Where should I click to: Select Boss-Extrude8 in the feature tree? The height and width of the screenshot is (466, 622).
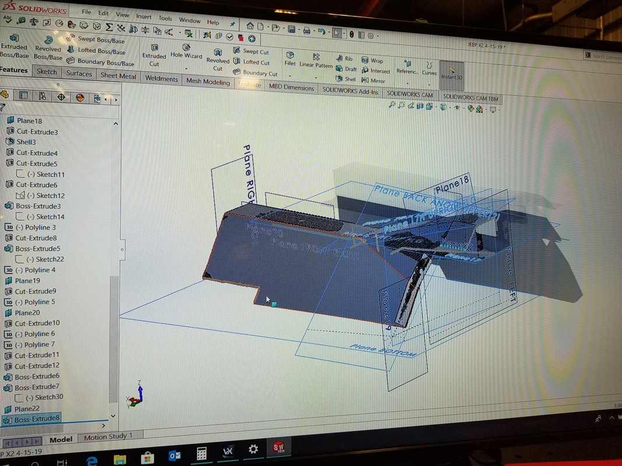(x=31, y=419)
